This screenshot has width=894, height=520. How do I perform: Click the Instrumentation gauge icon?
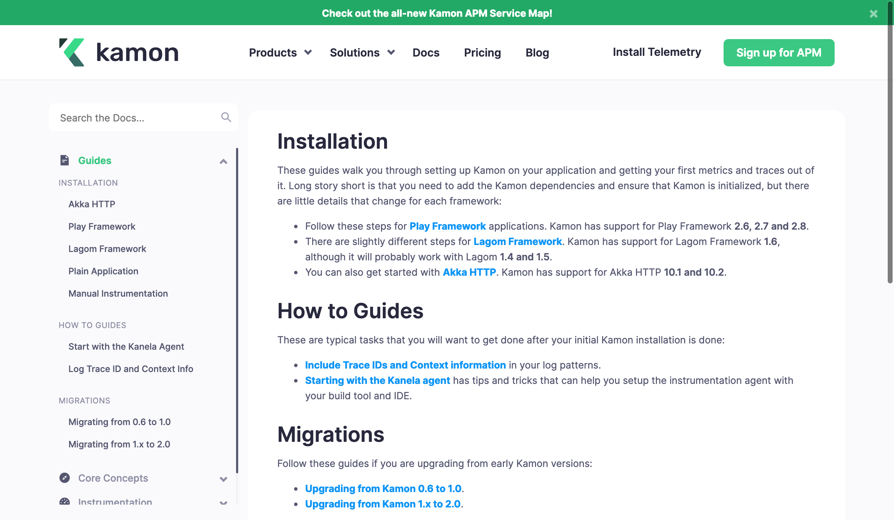click(65, 501)
